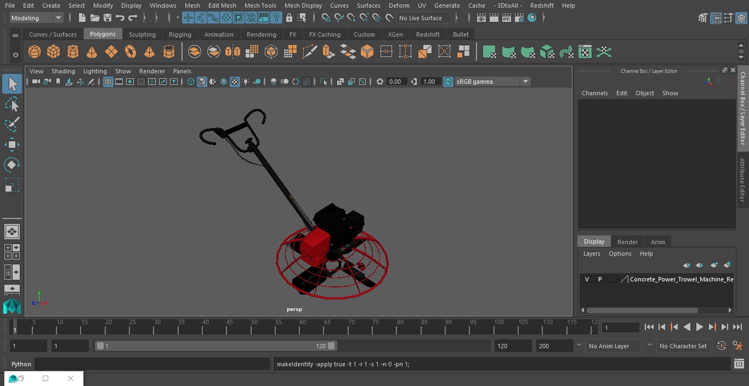Viewport: 749px width, 386px height.
Task: Open the viewport Shading menu
Action: coord(63,71)
